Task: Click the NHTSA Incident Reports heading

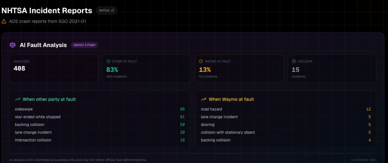Action: [47, 11]
